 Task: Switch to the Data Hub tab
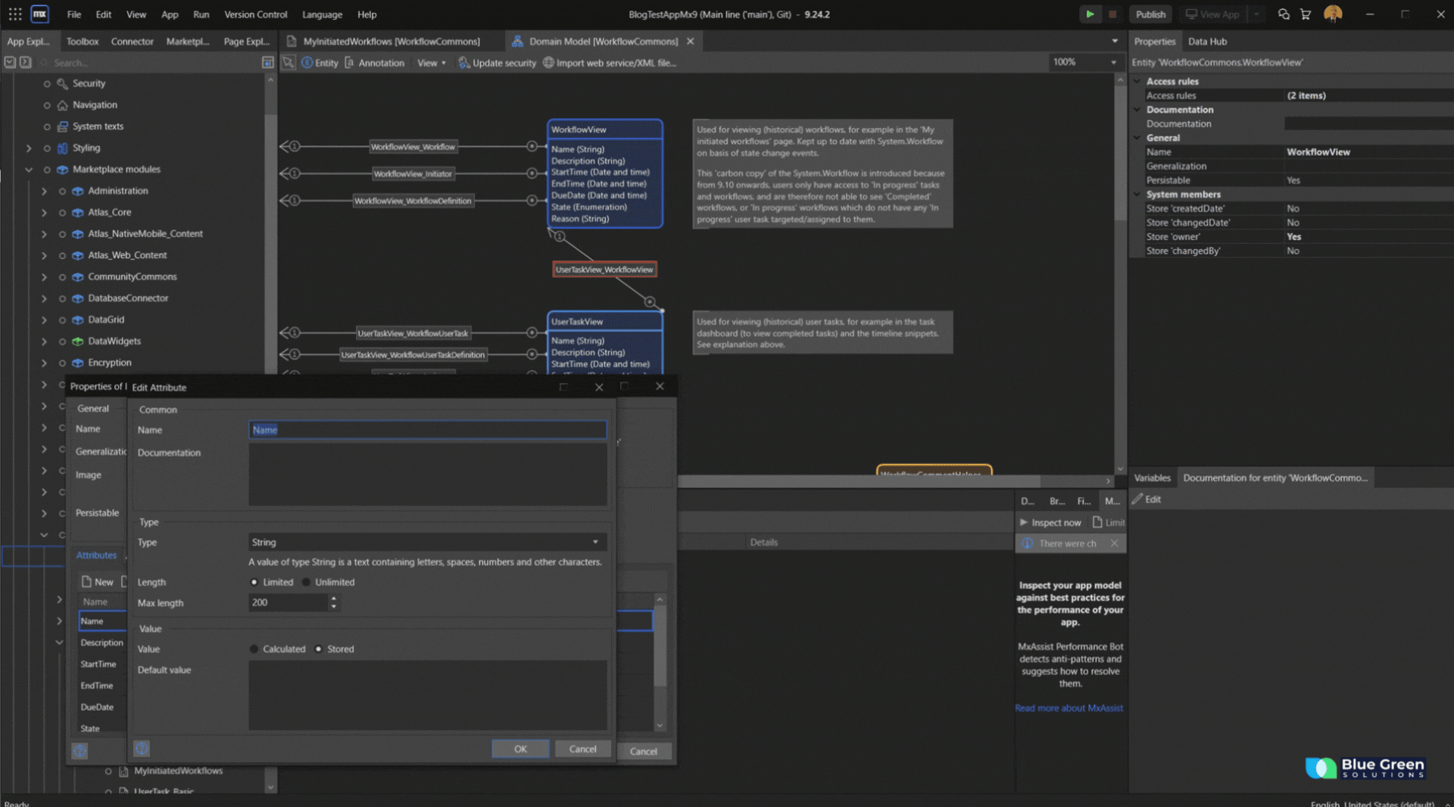point(1206,42)
